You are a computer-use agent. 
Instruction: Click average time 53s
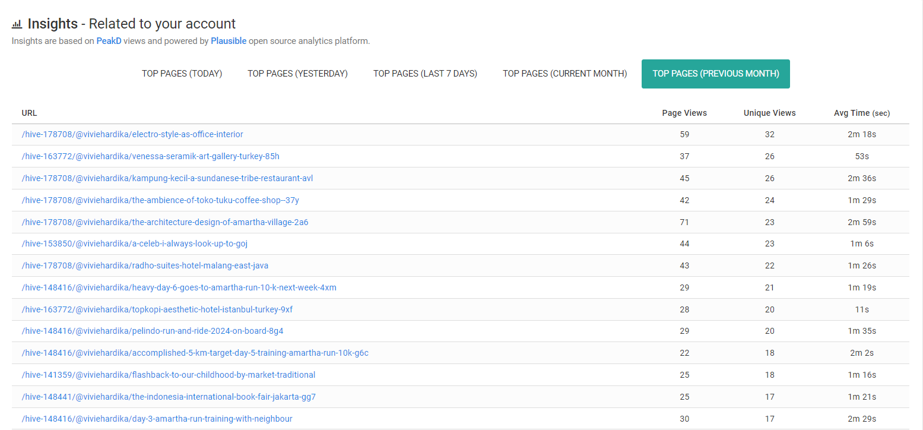(x=862, y=156)
